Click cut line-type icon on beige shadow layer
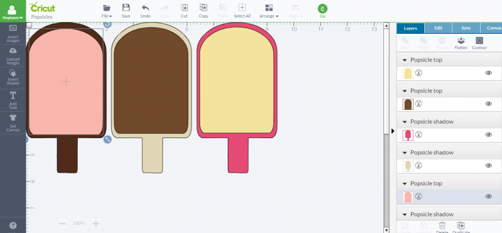 419,165
